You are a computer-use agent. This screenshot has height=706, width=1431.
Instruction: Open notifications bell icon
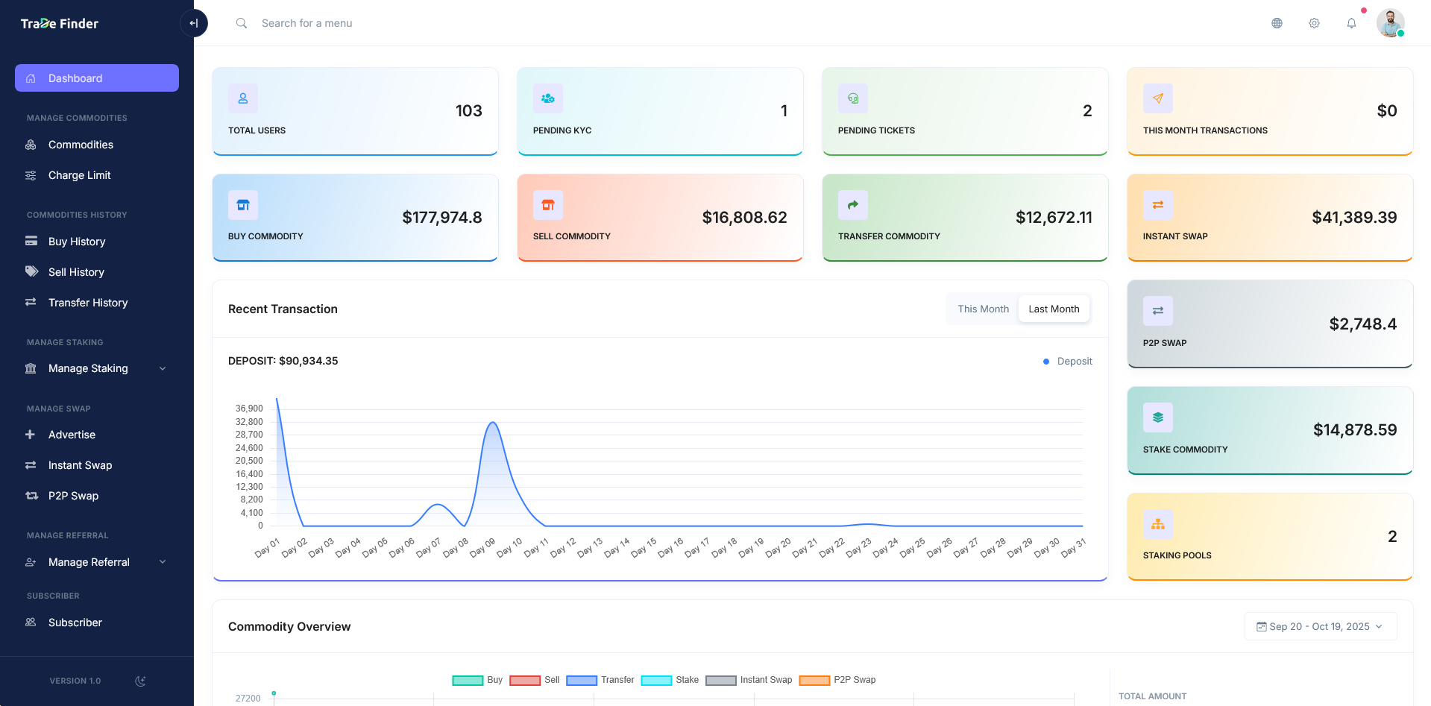(1351, 23)
